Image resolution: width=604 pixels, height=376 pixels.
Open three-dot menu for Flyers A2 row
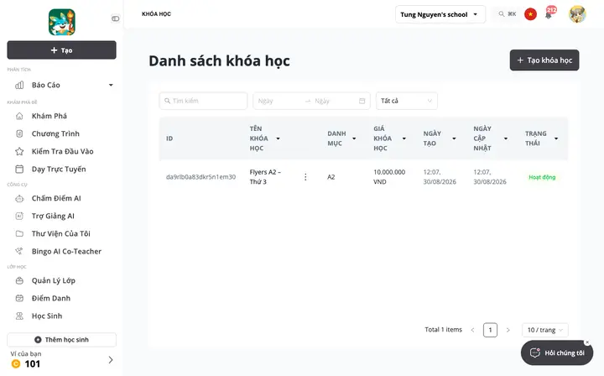coord(305,177)
